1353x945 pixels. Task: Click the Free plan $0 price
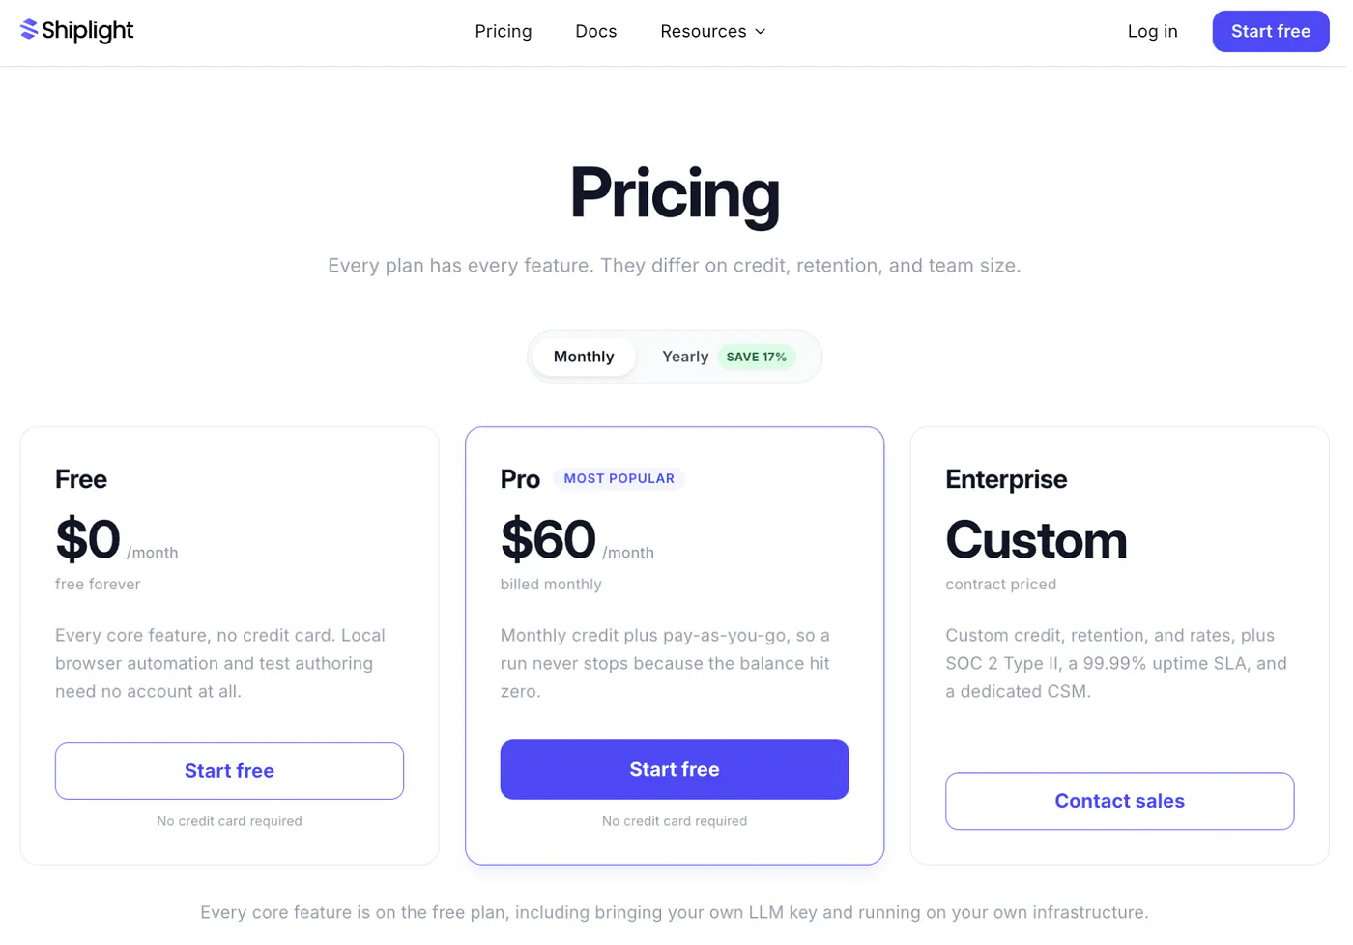88,539
